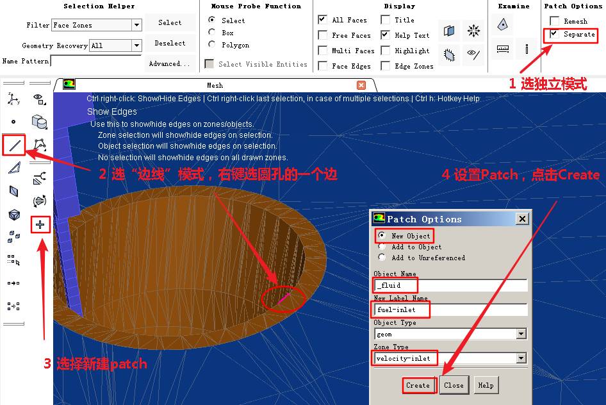Enable the Highlight checkbox
This screenshot has width=606, height=405.
tap(386, 51)
